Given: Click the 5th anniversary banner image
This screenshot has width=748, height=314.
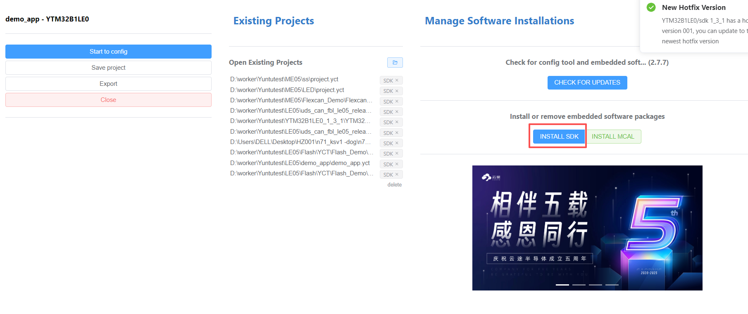Looking at the screenshot, I should coord(587,228).
